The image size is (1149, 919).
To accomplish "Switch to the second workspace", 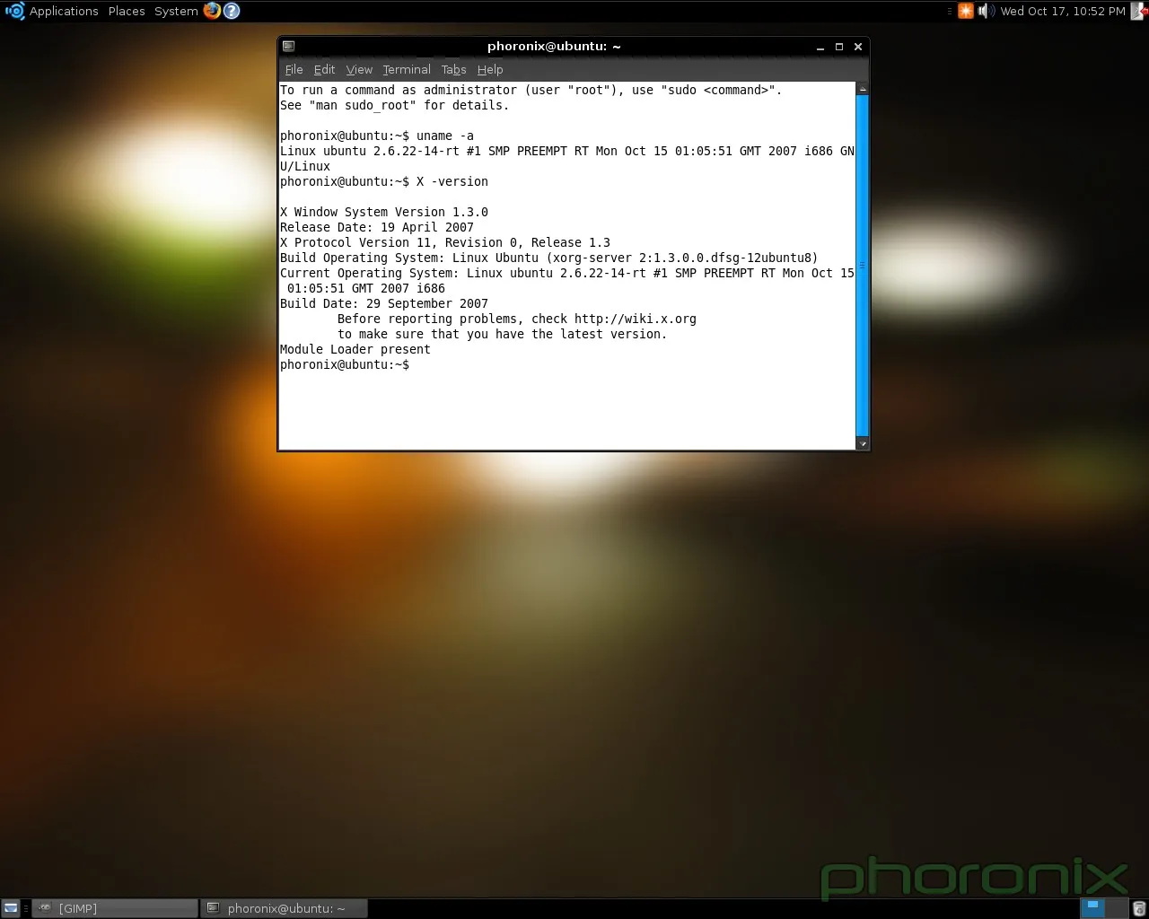I will point(1116,908).
